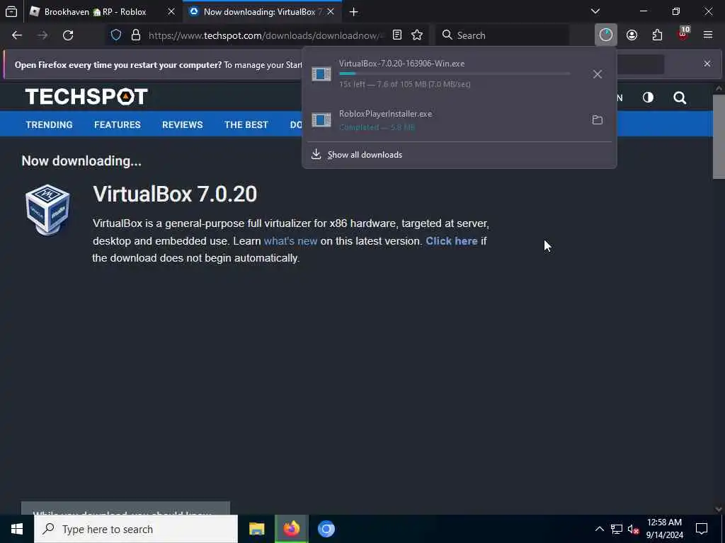
Task: Click the Now downloading... heading
Action: pos(81,160)
